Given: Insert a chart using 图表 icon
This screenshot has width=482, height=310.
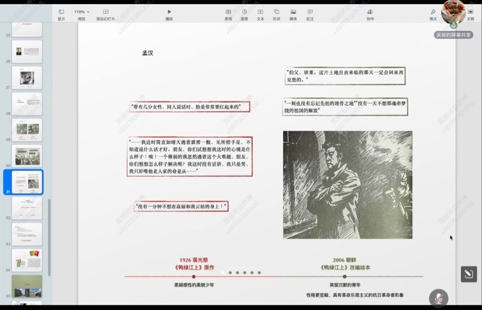Looking at the screenshot, I should [x=244, y=14].
